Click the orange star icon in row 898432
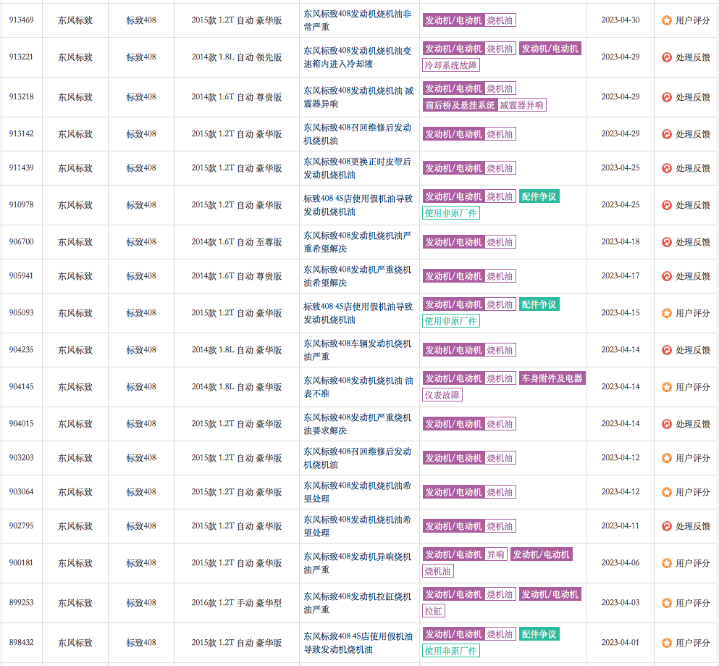719x666 pixels. click(x=667, y=643)
